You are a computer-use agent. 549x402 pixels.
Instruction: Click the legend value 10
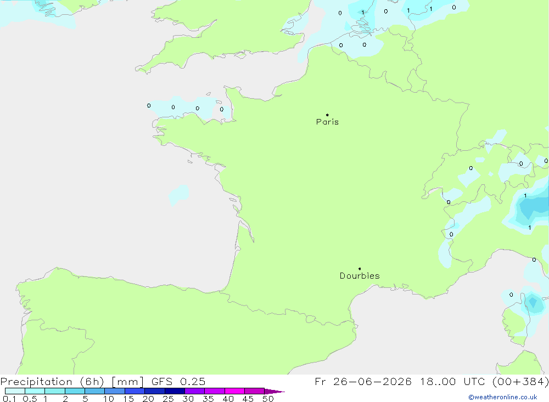click(x=109, y=399)
